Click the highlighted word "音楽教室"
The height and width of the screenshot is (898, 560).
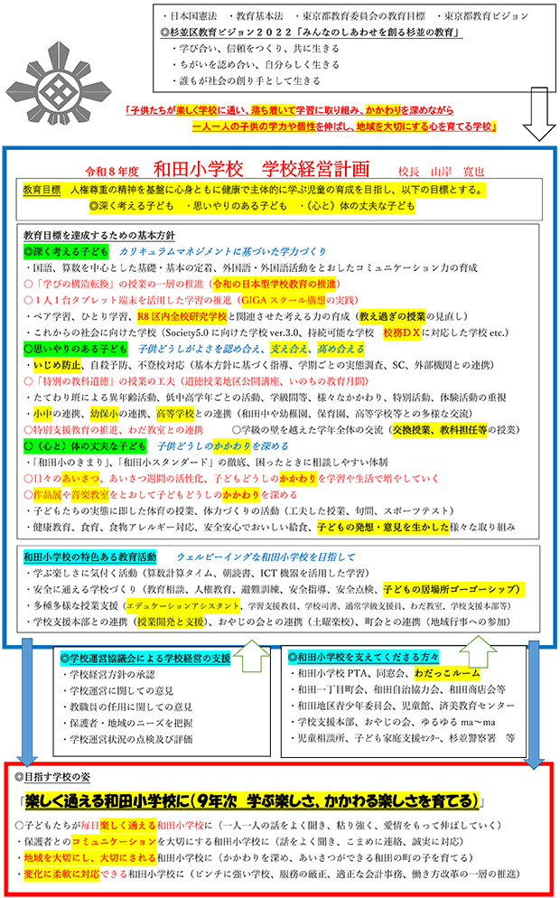pyautogui.click(x=89, y=493)
